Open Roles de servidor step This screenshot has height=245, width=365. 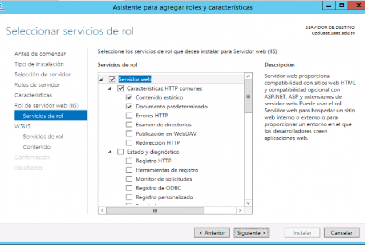click(x=37, y=85)
